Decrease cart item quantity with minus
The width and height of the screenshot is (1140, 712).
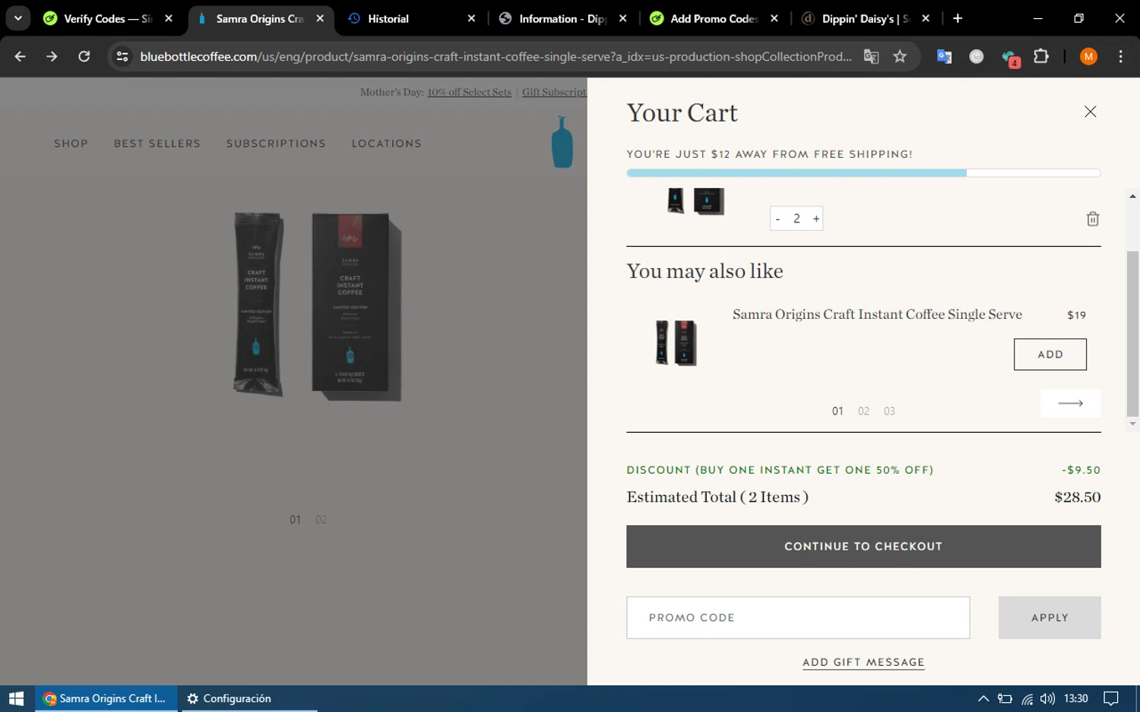coord(777,219)
